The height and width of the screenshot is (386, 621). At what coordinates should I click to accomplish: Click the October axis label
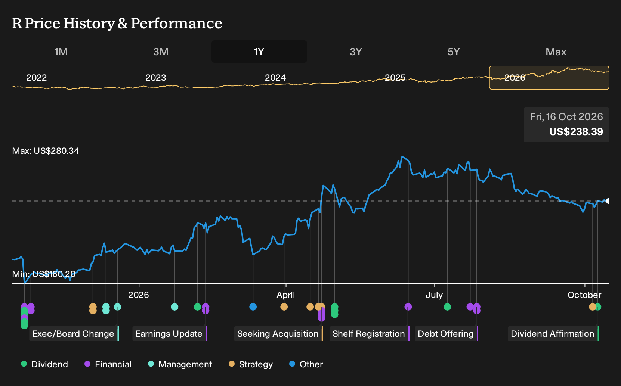(584, 295)
